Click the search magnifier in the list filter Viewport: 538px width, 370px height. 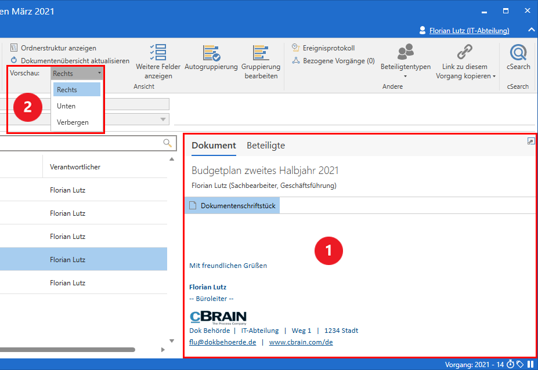(x=168, y=143)
